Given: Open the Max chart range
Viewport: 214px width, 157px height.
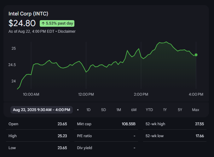Looking at the screenshot, I should point(196,110).
